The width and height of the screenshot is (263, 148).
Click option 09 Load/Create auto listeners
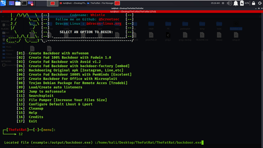pos(50,87)
